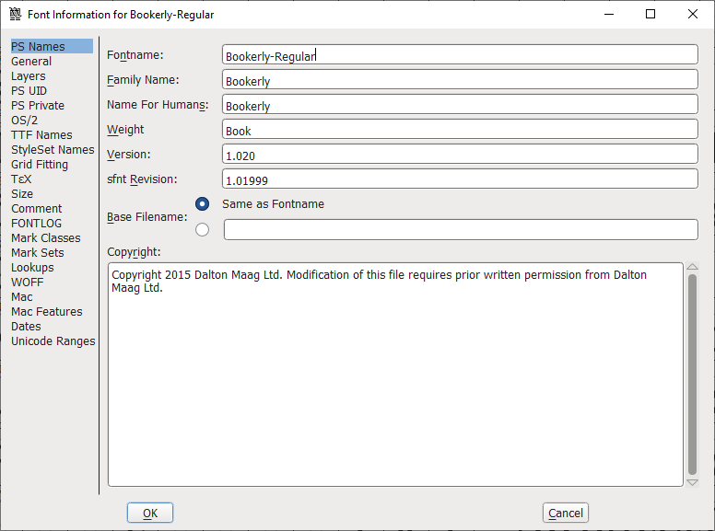Screen dimensions: 715x531
Task: Go to Mac Features section
Action: pos(46,311)
